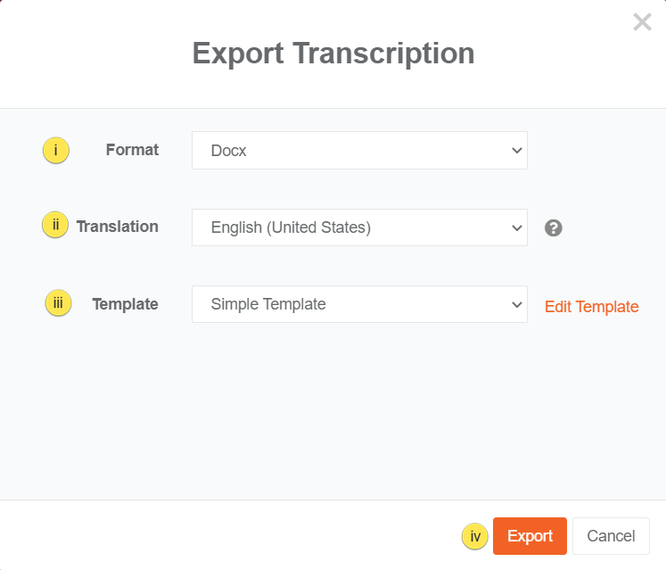Open the Edit Template link
This screenshot has width=666, height=570.
591,307
